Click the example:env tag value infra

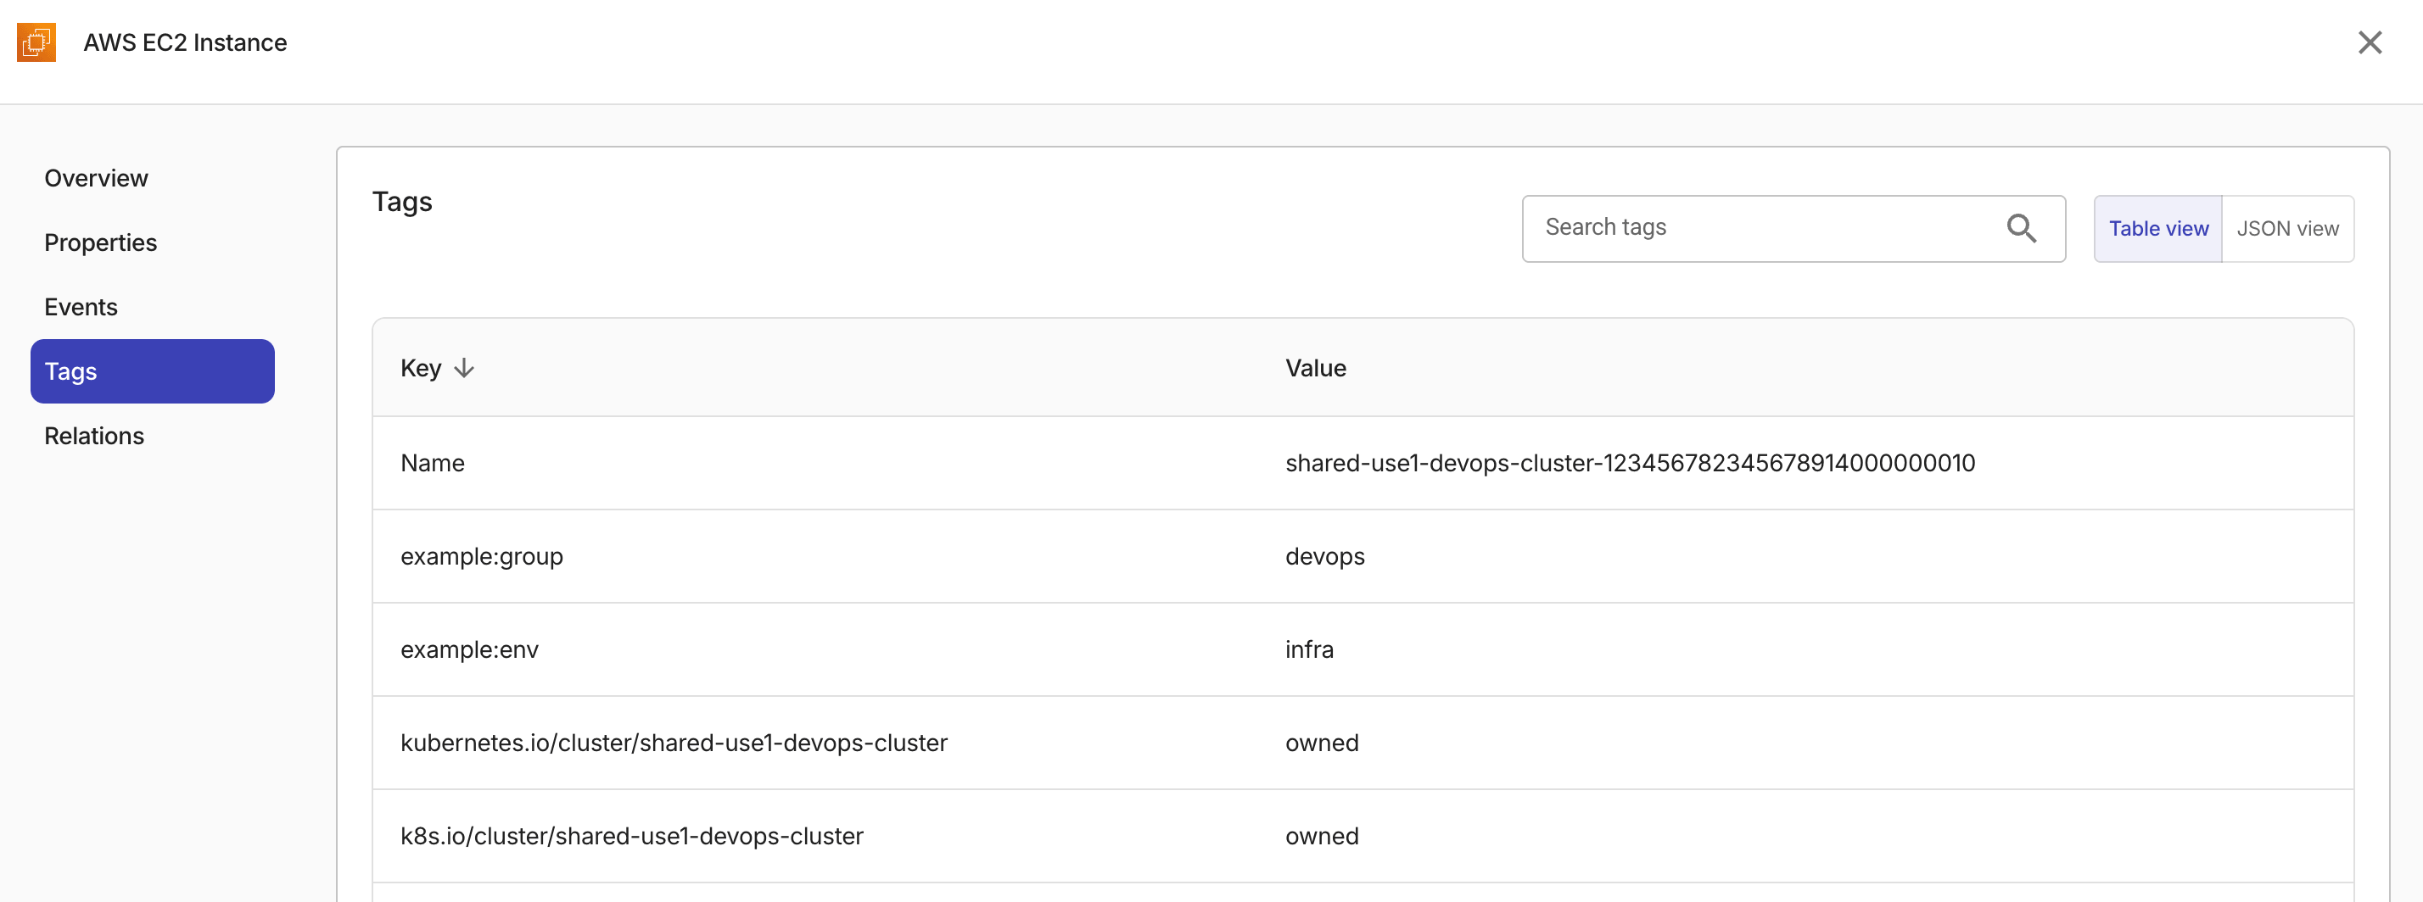click(x=1309, y=649)
